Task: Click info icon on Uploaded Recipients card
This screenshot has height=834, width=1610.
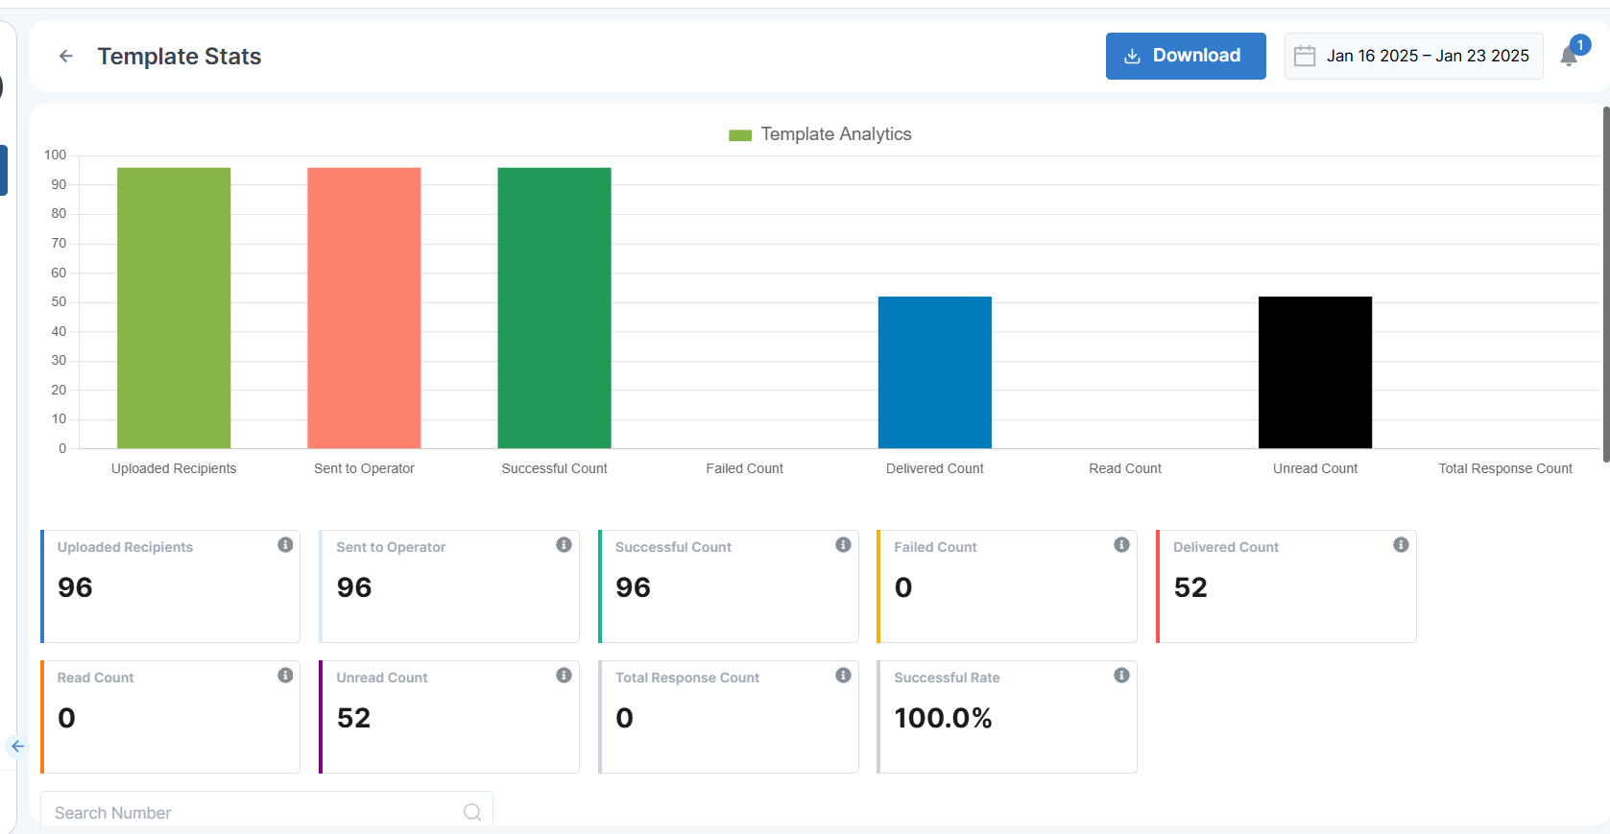Action: click(x=285, y=545)
